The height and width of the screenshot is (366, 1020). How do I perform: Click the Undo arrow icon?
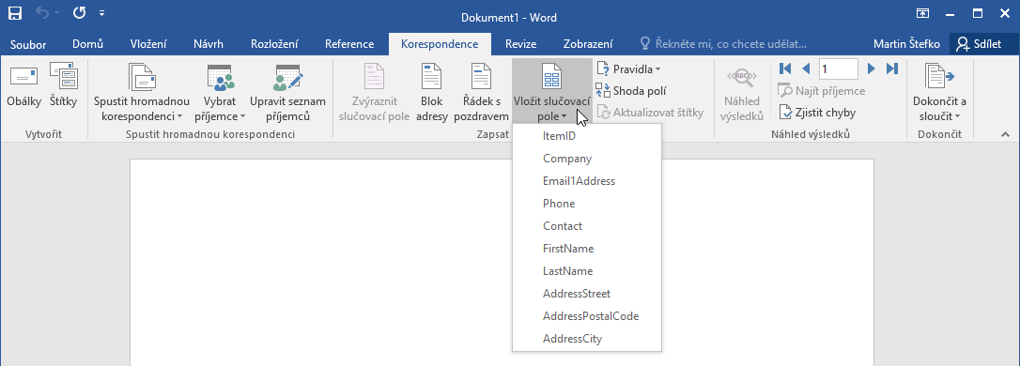43,13
